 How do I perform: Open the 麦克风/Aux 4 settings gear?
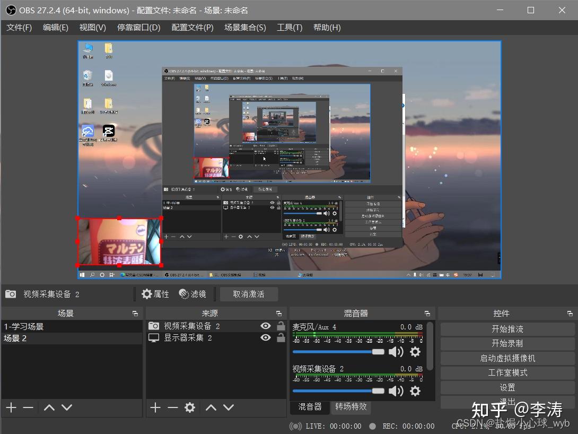(x=415, y=351)
